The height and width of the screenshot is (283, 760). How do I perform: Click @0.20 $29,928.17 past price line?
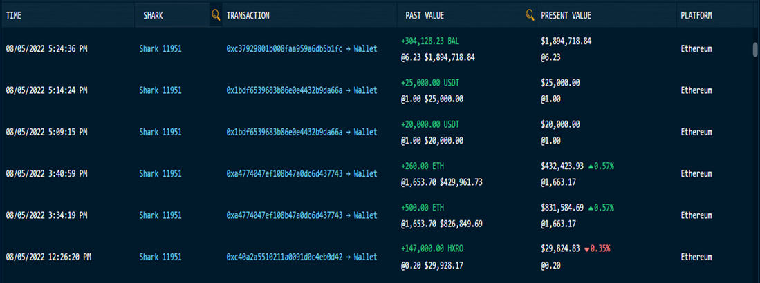tap(432, 265)
